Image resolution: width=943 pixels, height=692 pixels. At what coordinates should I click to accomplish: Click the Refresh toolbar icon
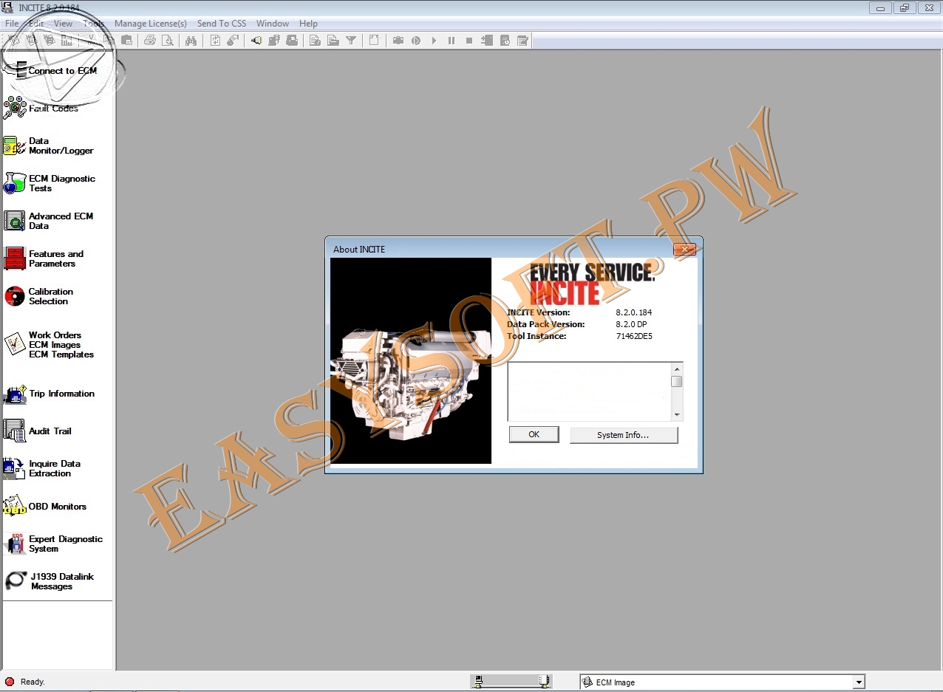click(215, 41)
